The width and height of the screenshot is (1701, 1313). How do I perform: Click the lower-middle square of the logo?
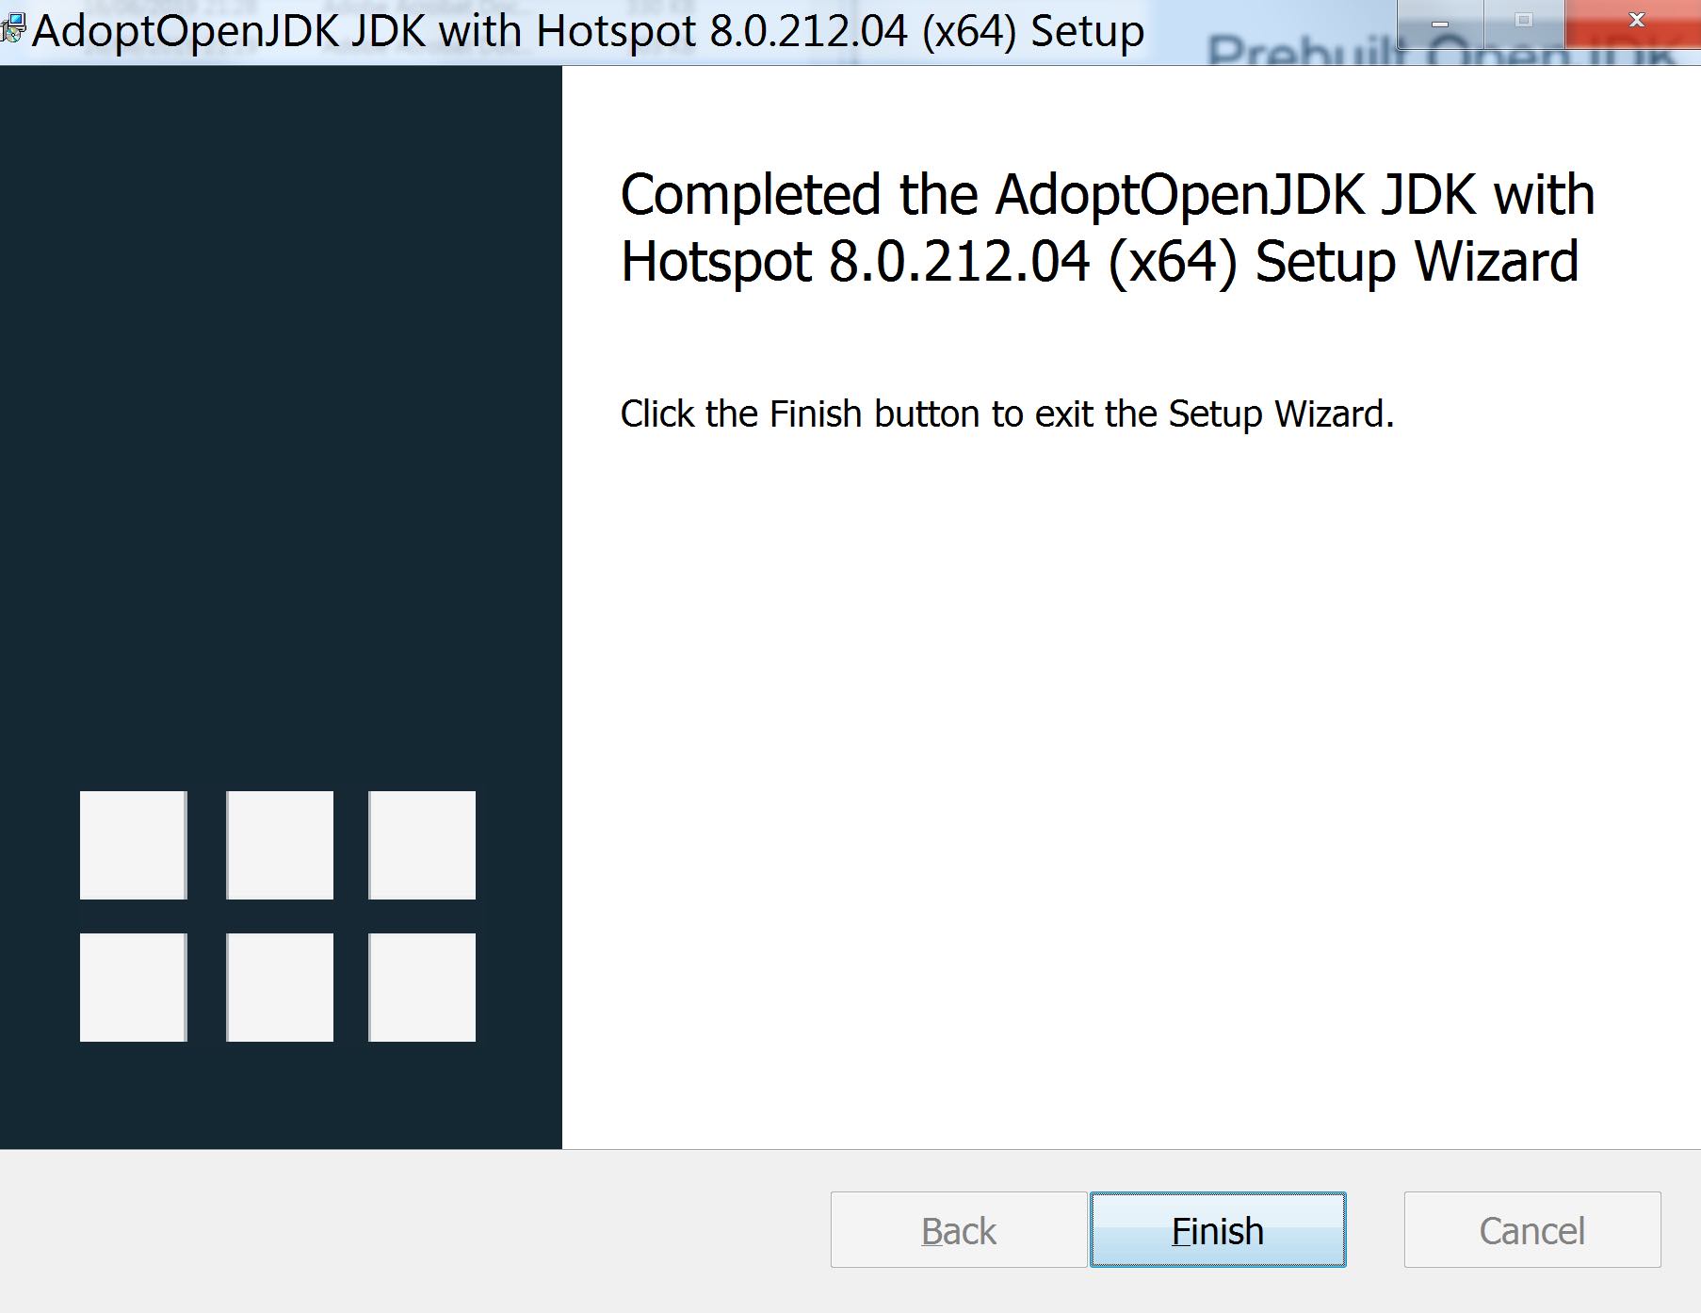[x=280, y=987]
